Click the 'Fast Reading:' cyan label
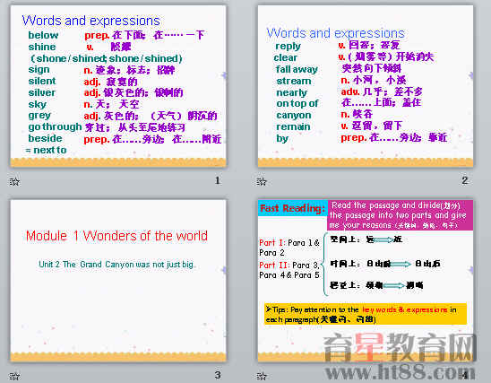491x383 pixels. click(x=292, y=208)
